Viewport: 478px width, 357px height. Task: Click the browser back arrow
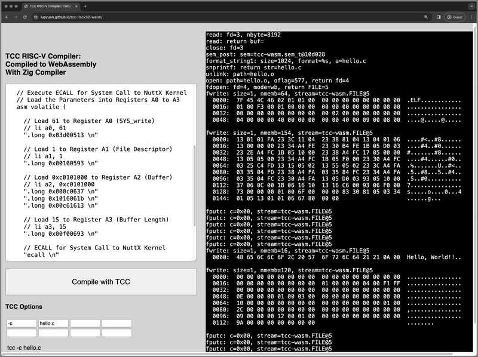[7, 17]
